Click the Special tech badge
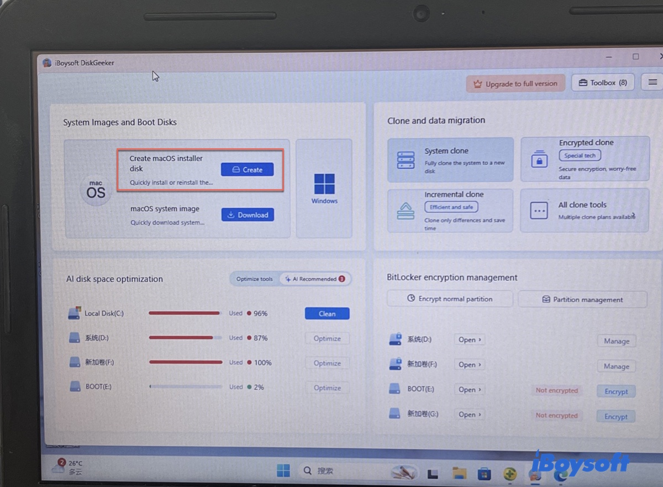Viewport: 663px width, 487px height. click(580, 156)
